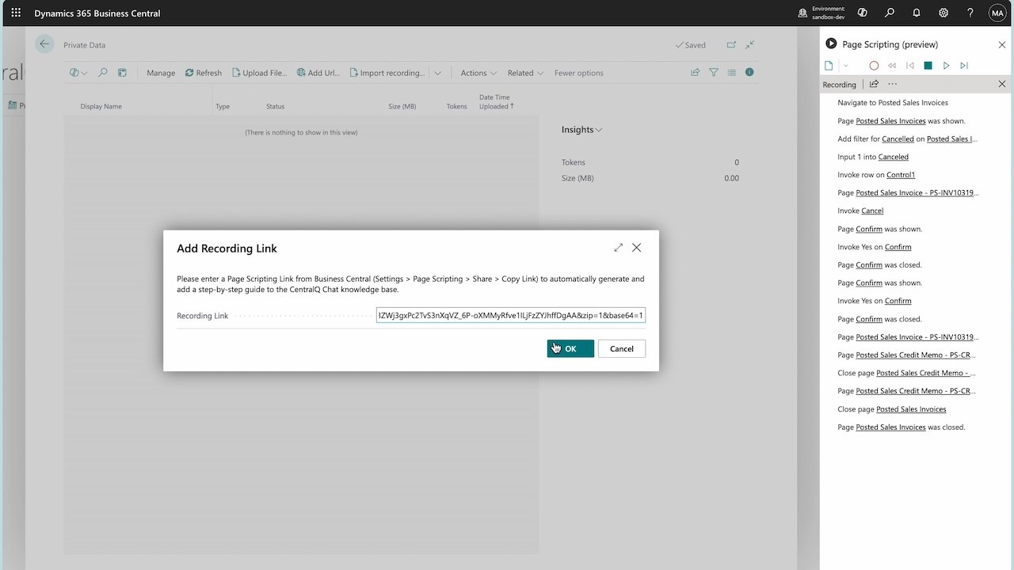Confirm with the OK button
This screenshot has height=570, width=1014.
570,348
